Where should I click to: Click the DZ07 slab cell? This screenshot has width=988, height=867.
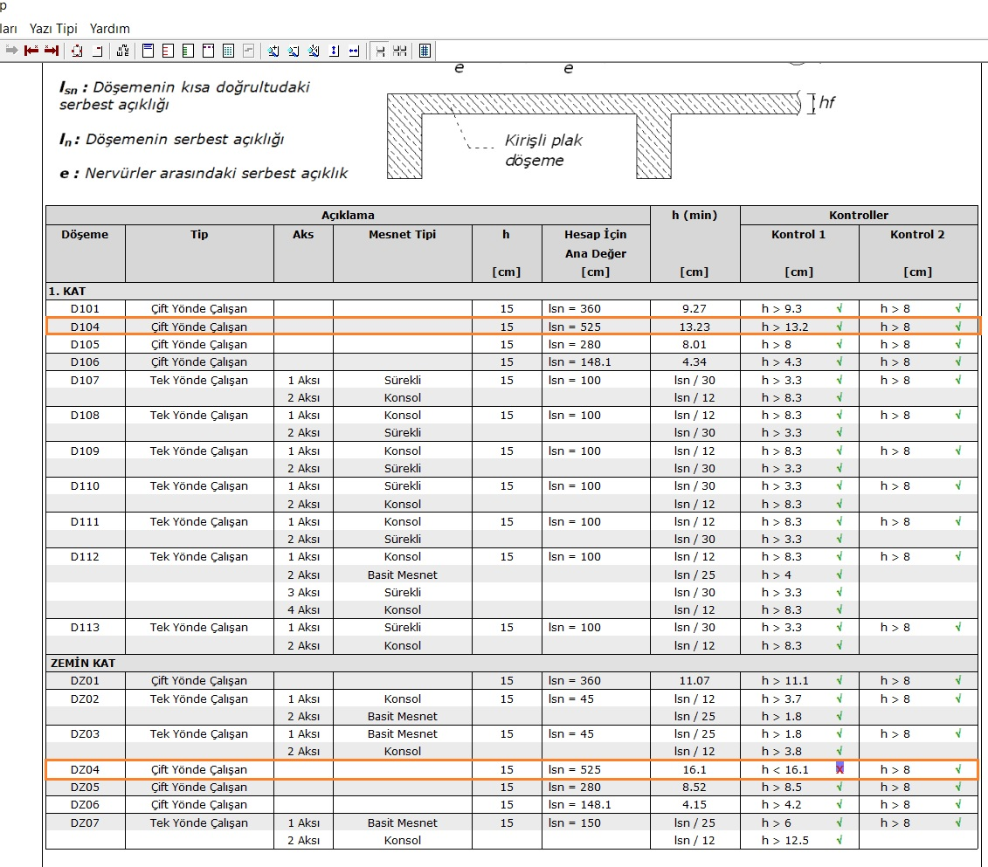coord(85,823)
